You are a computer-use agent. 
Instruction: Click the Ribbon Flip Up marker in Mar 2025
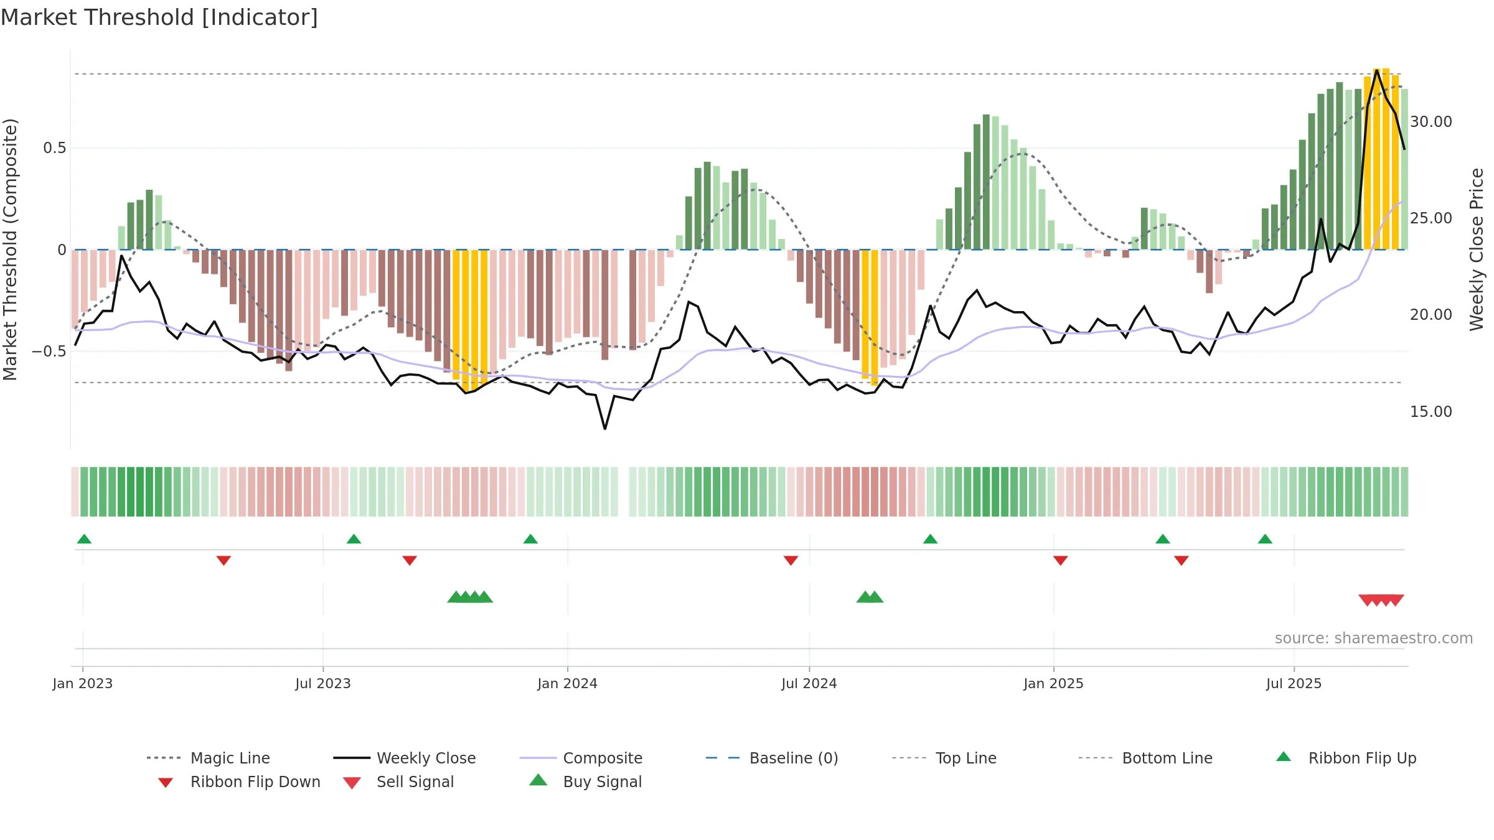click(x=1163, y=539)
